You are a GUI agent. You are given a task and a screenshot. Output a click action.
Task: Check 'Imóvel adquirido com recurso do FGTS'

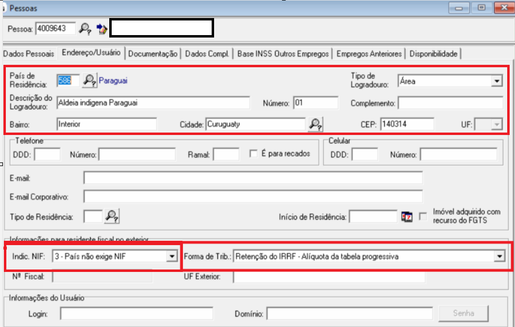[423, 216]
